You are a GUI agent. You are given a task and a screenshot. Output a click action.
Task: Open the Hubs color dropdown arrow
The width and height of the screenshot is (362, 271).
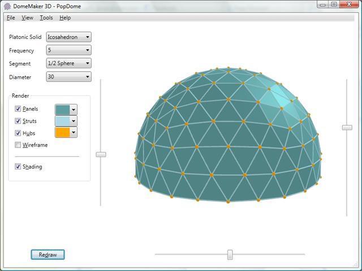coord(74,132)
